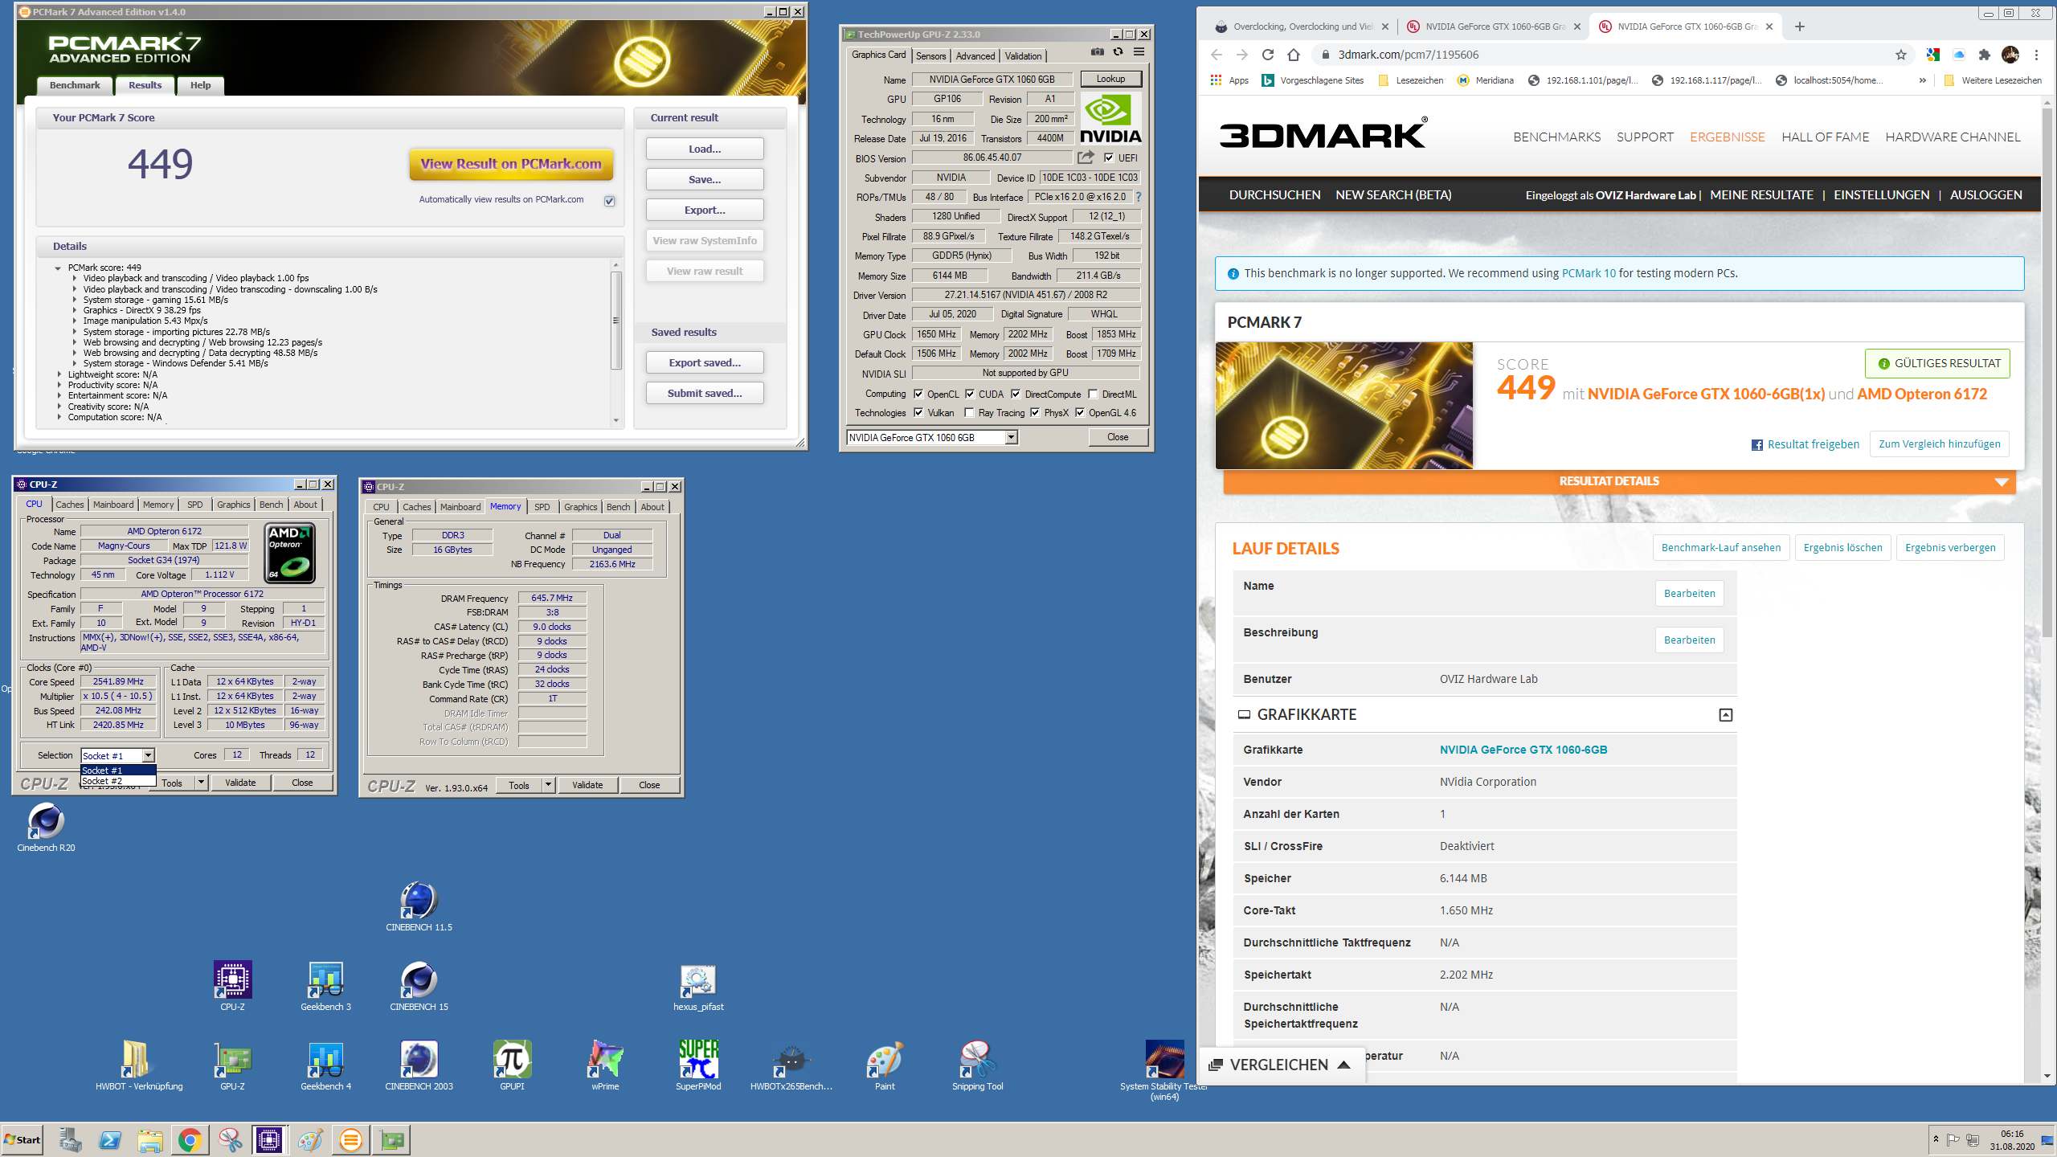2057x1157 pixels.
Task: Open CPU-Z desktop shortcut icon
Action: 232,987
